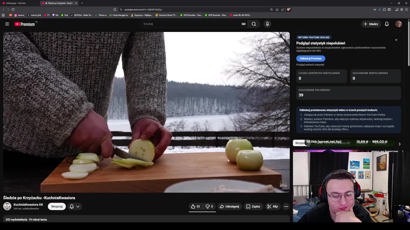Go back in browser history
Viewport: 410px width, 230px height.
4,10
